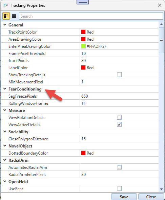Enable the ViewRotationDetails checkbox
Image resolution: width=165 pixels, height=200 pixels.
pos(119,117)
